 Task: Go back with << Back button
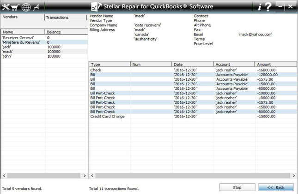coord(276,188)
